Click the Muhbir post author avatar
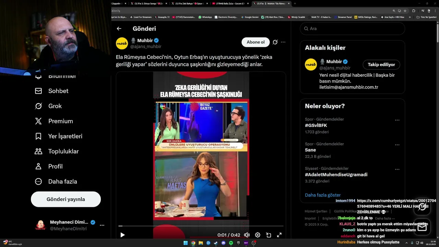Image resolution: width=439 pixels, height=247 pixels. tap(122, 43)
